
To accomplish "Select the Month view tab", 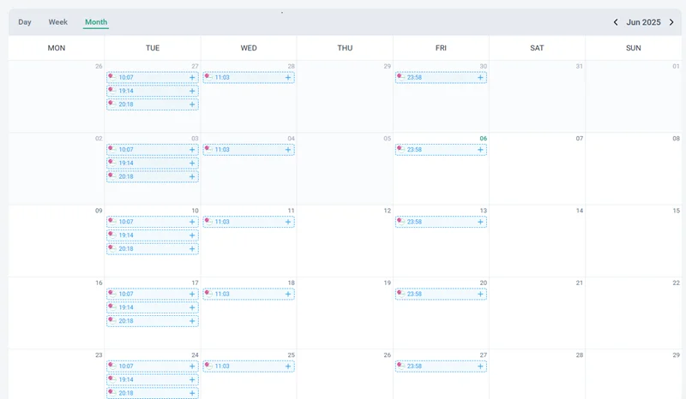I will pyautogui.click(x=96, y=22).
